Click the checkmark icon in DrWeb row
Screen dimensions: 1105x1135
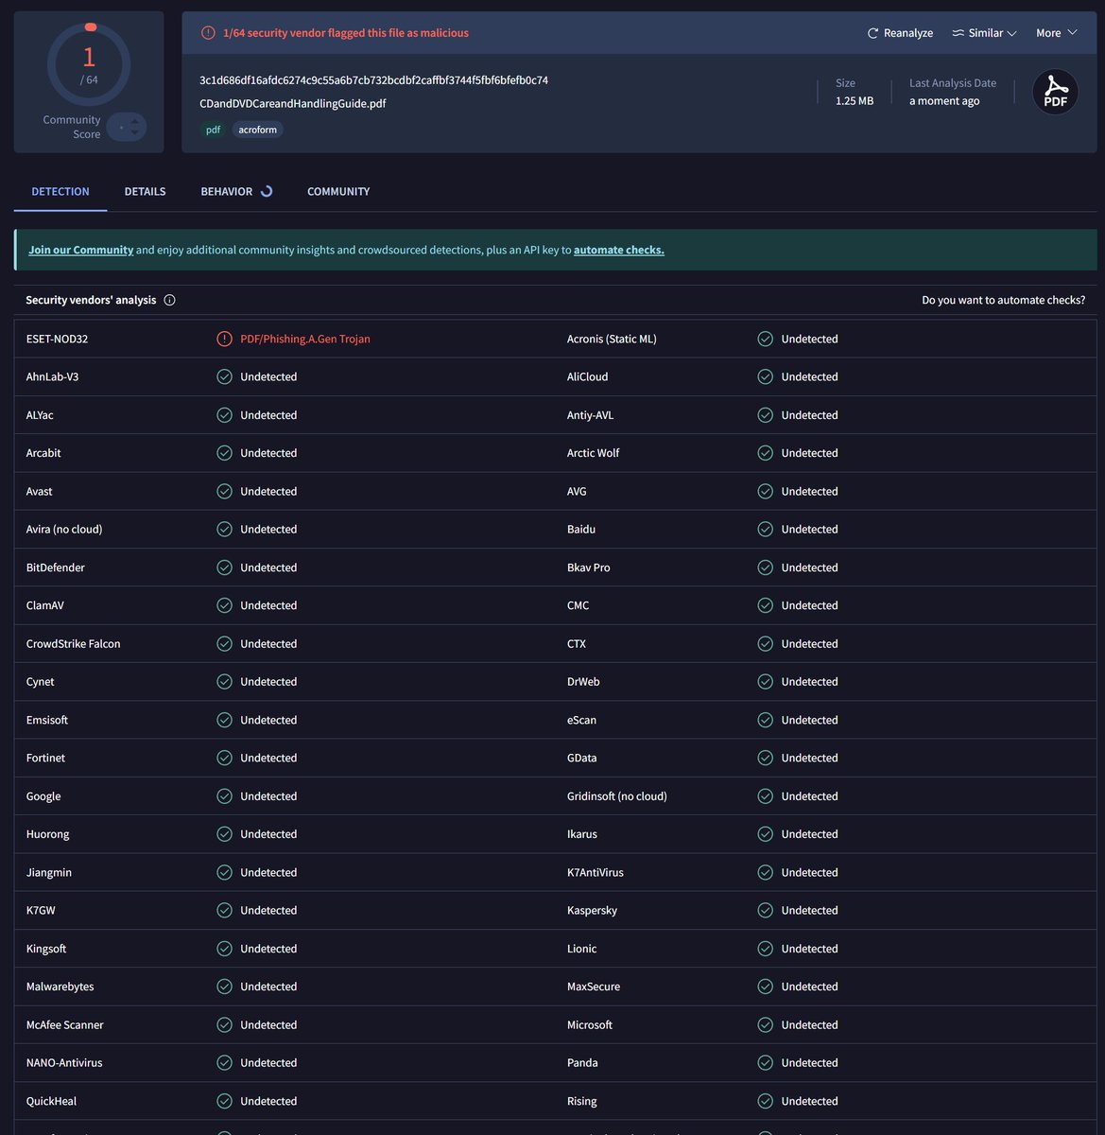(x=766, y=682)
